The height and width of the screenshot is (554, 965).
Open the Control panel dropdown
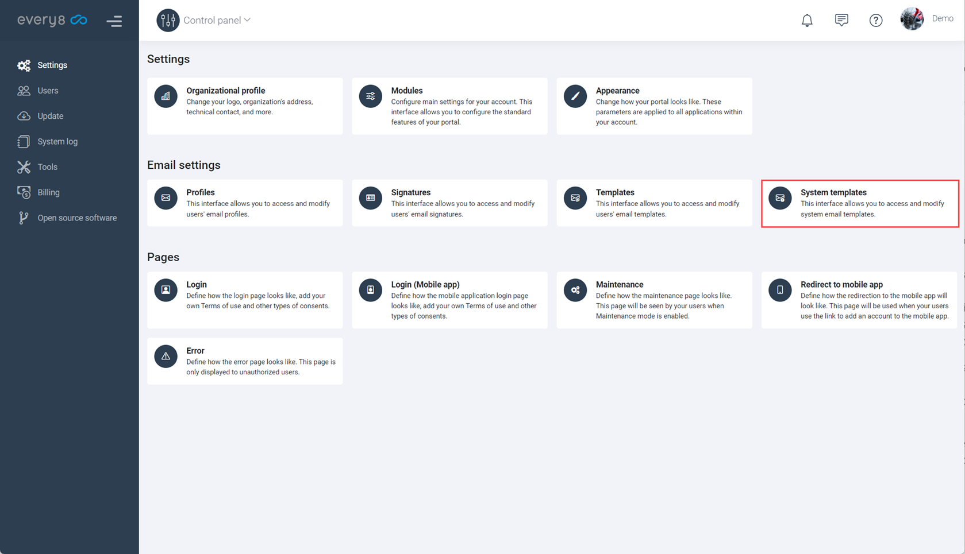[x=216, y=20]
